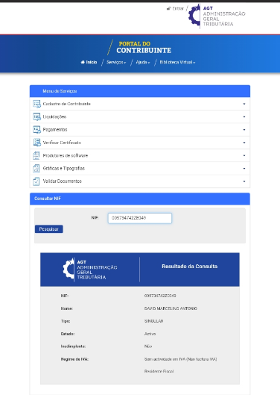The height and width of the screenshot is (395, 280).
Task: Click the Cadastro de Contribuinte label
Action: pyautogui.click(x=66, y=104)
